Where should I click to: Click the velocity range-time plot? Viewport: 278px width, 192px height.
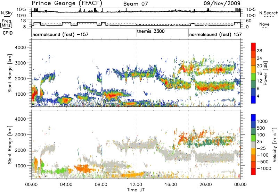pos(136,145)
